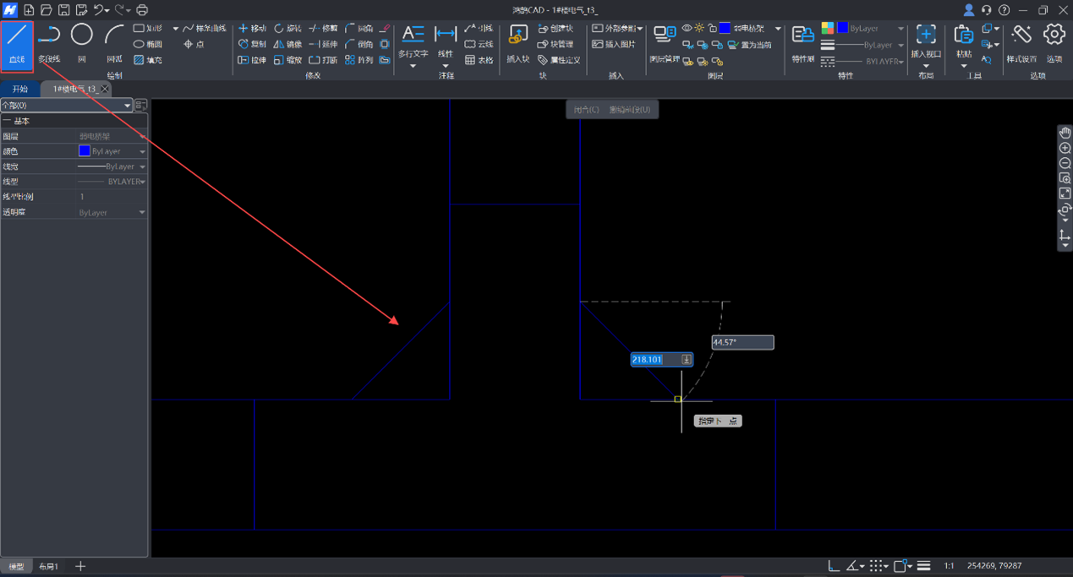
Task: Toggle layer visibility eye icon
Action: tap(687, 29)
